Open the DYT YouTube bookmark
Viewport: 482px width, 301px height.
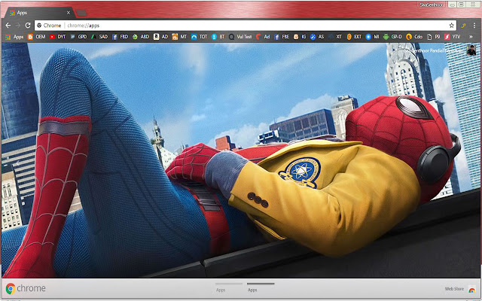tap(58, 37)
